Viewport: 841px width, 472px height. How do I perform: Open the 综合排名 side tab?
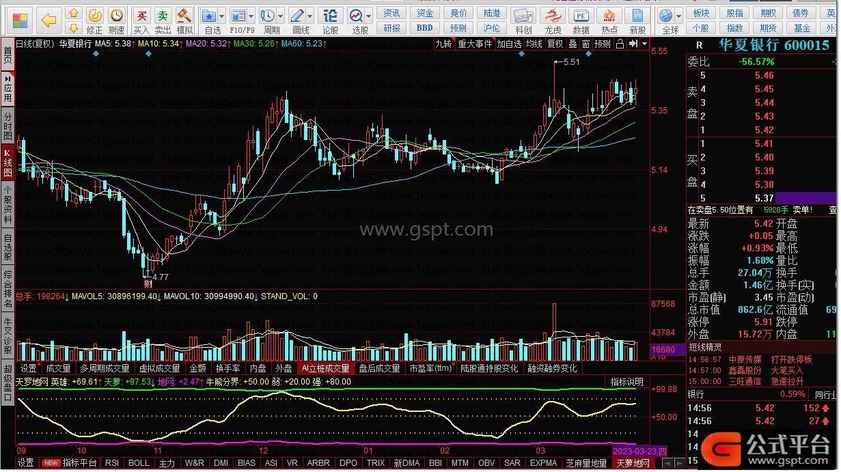pyautogui.click(x=8, y=290)
